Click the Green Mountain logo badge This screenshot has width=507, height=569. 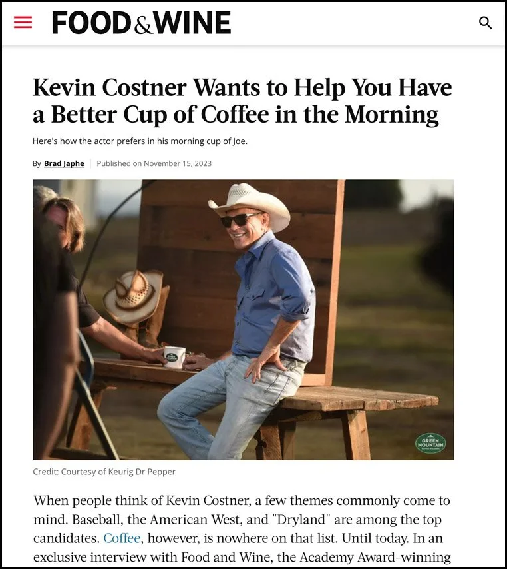point(430,444)
